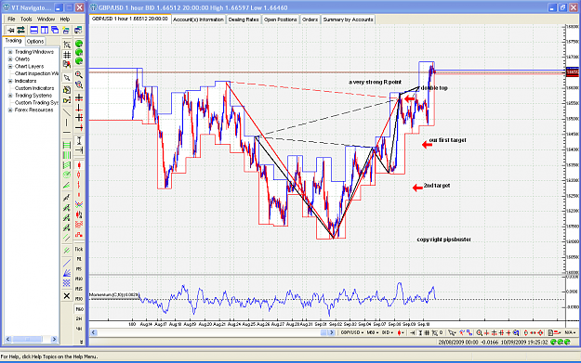Click Navigator horizontal scrollbar right arrow
Image resolution: width=581 pixels, height=363 pixels.
click(54, 339)
